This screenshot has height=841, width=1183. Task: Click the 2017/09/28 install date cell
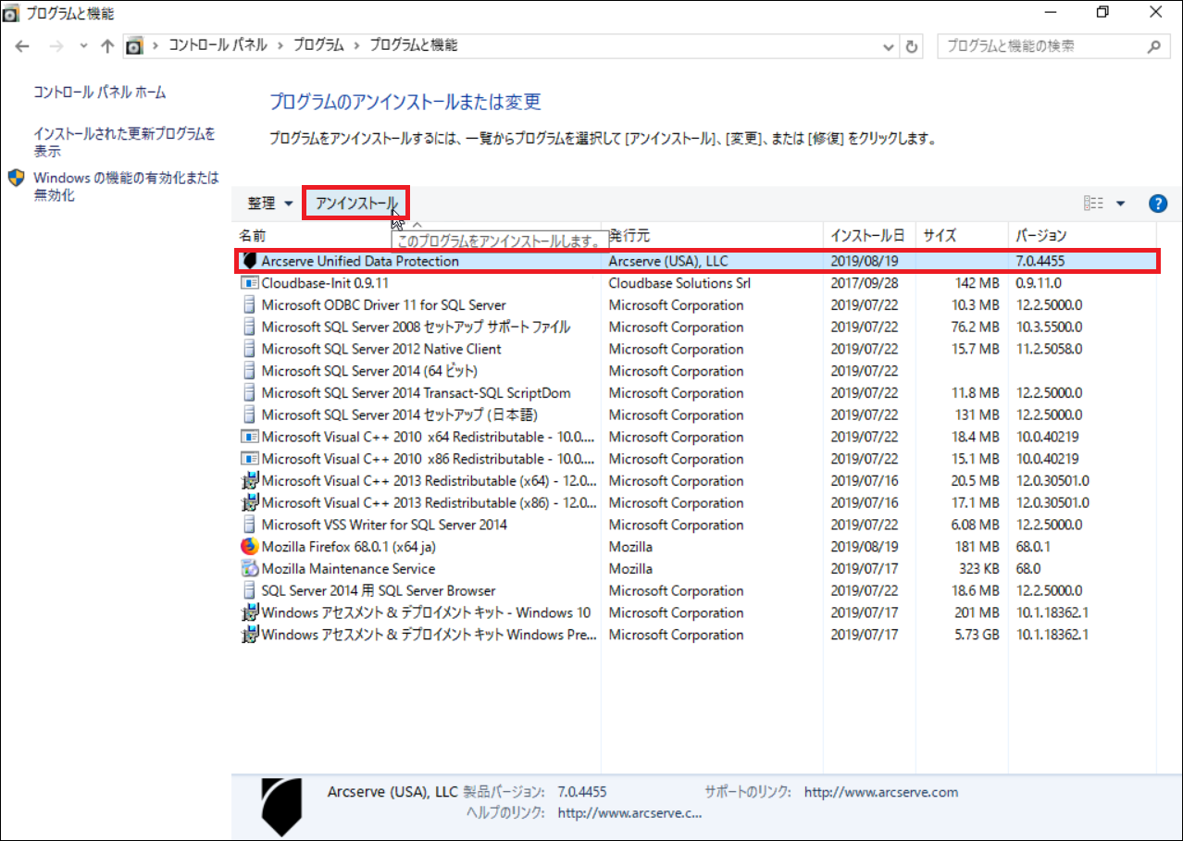[865, 283]
